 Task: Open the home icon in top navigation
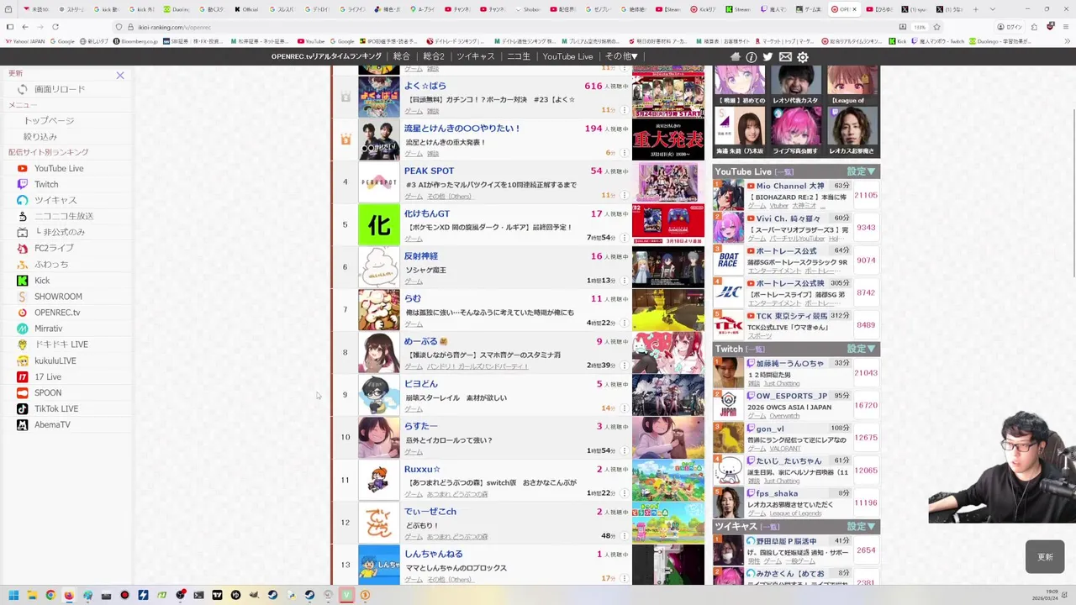pyautogui.click(x=736, y=57)
